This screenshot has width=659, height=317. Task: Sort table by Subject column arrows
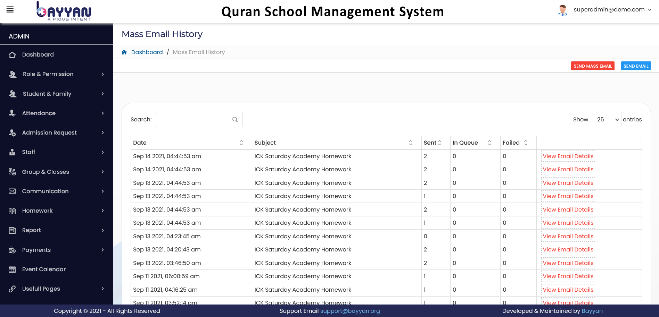(x=410, y=143)
